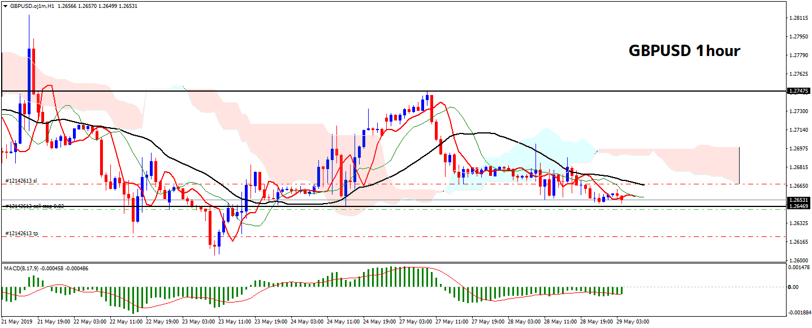Click the '24 May 03:00' time label

click(308, 322)
